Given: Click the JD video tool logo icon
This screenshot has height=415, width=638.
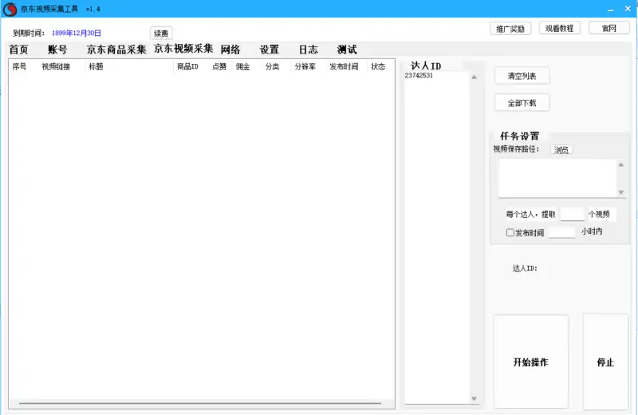Looking at the screenshot, I should tap(10, 9).
